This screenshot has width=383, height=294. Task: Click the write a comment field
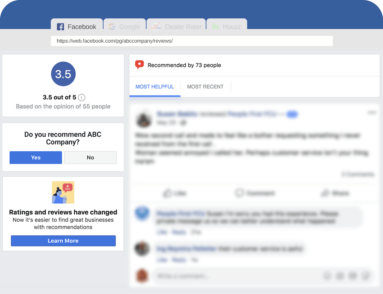coord(263,276)
